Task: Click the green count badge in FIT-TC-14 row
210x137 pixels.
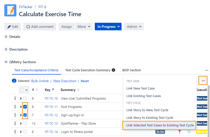Action: pyautogui.click(x=189, y=132)
